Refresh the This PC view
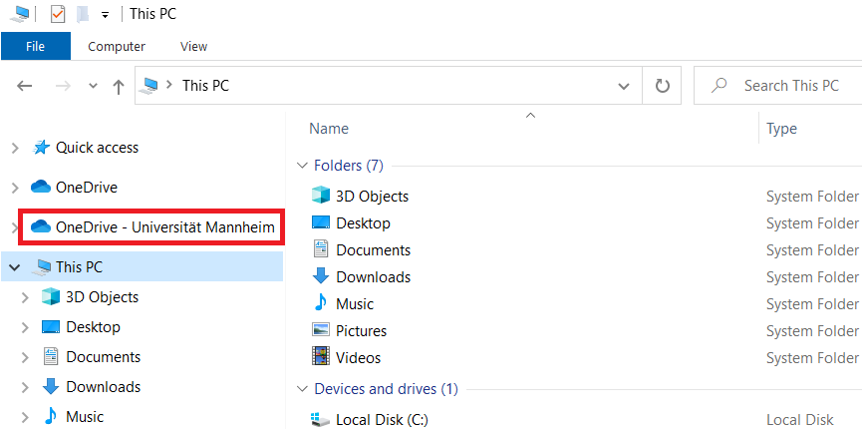The width and height of the screenshot is (862, 429). click(x=663, y=86)
